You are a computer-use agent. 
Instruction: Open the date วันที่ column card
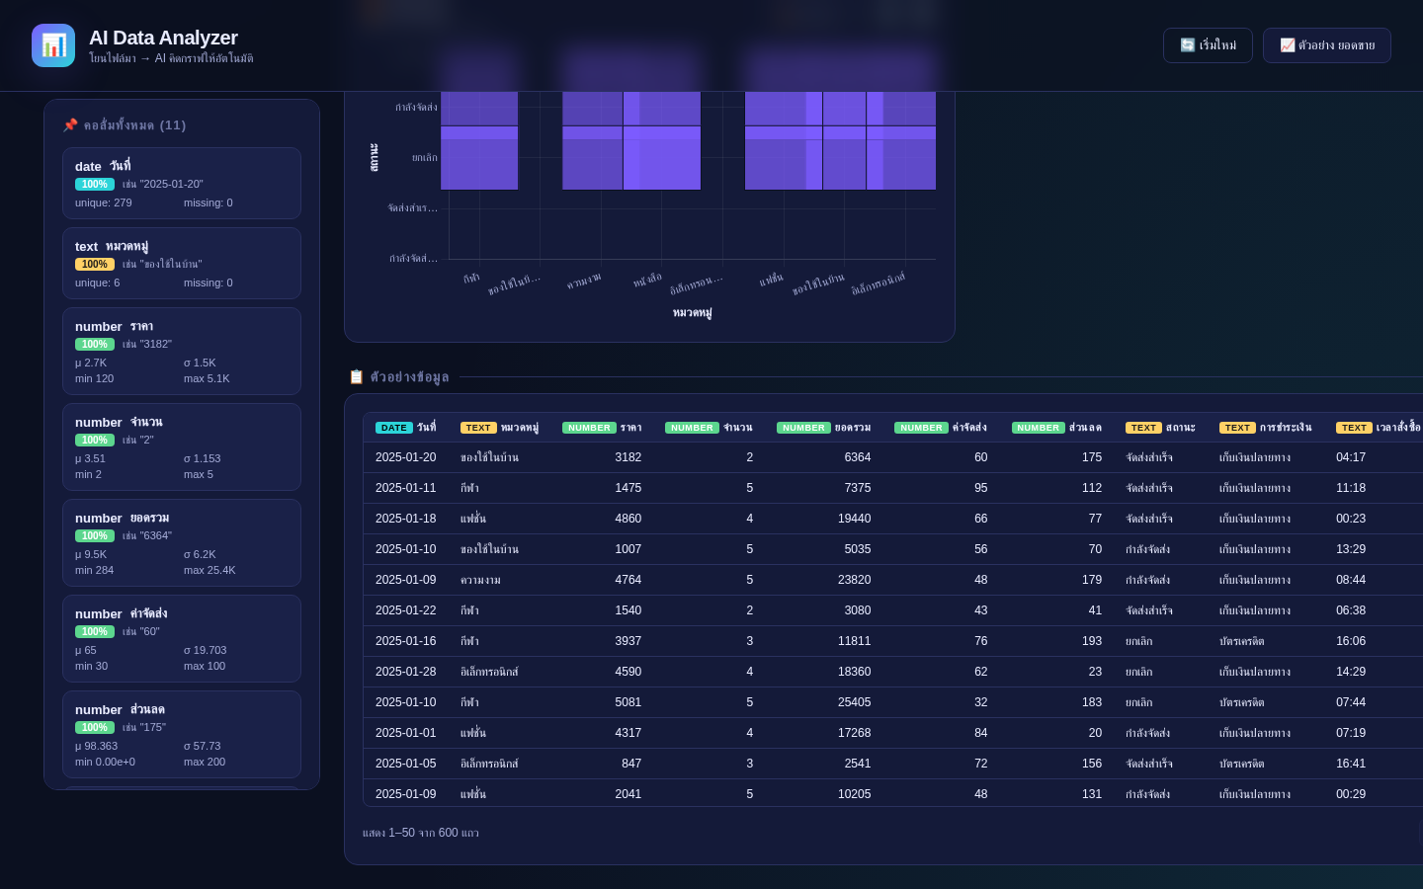182,183
